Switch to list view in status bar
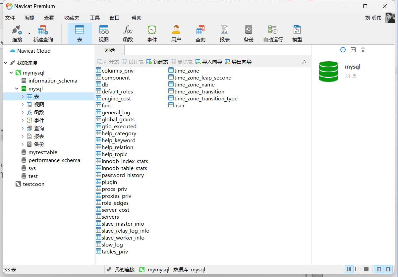This screenshot has width=398, height=277. tap(349, 269)
